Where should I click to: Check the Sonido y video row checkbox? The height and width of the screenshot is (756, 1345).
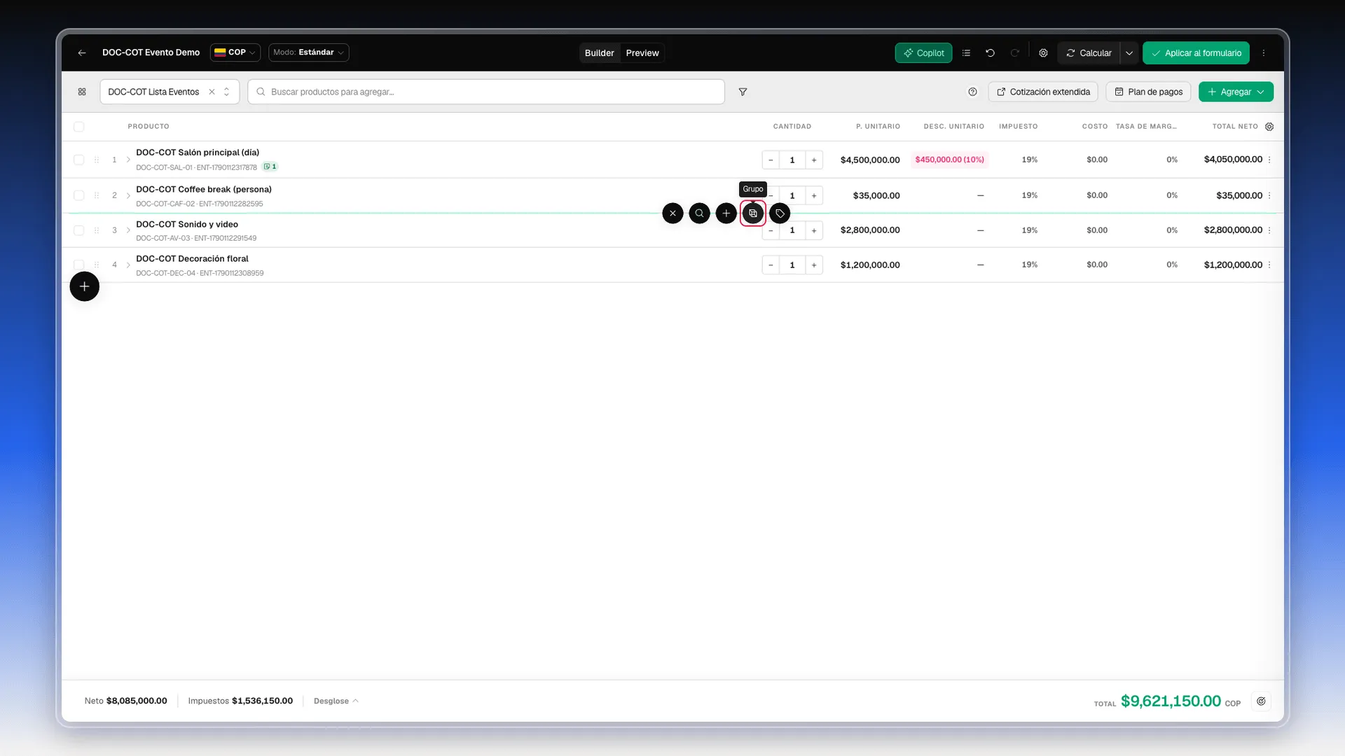78,230
